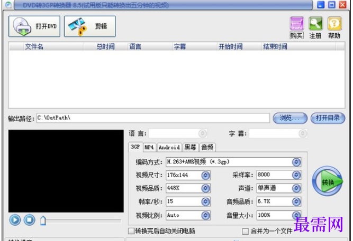The height and width of the screenshot is (241, 353).
Task: Stop the preview playback
Action: (29, 220)
